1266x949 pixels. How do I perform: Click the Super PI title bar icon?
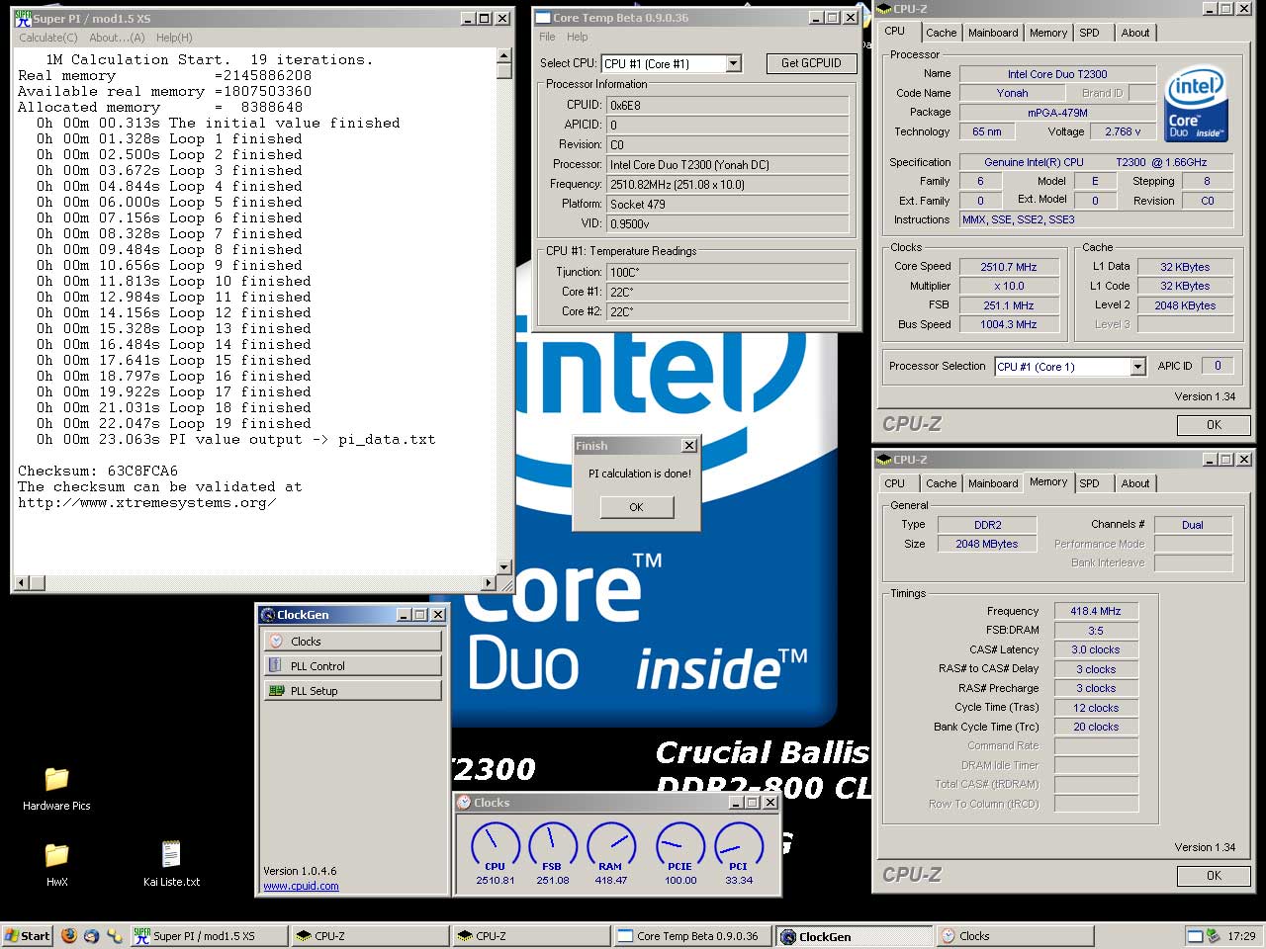pyautogui.click(x=23, y=19)
